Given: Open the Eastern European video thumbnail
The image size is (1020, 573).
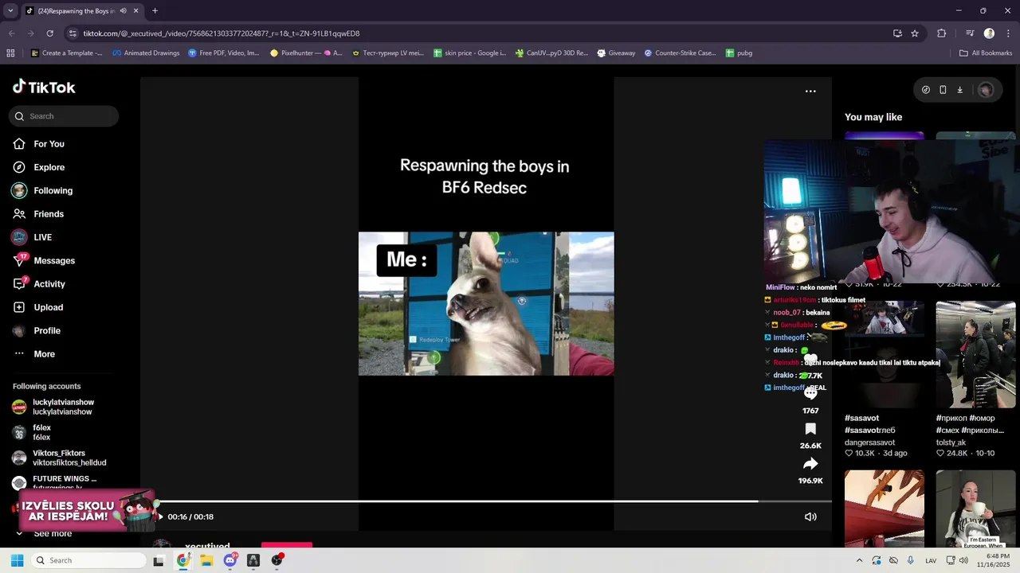Looking at the screenshot, I should pyautogui.click(x=975, y=509).
